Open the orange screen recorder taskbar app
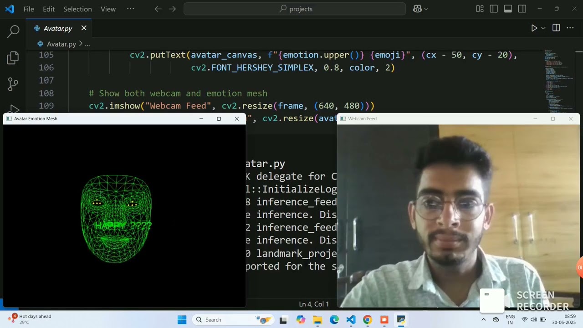 pyautogui.click(x=384, y=320)
